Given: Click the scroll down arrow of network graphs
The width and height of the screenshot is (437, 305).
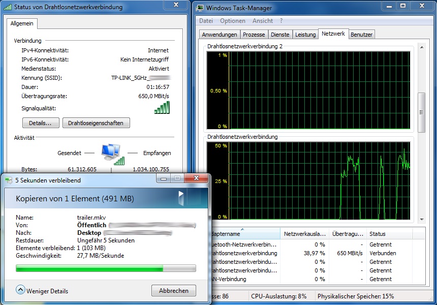Looking at the screenshot, I should click(x=422, y=220).
